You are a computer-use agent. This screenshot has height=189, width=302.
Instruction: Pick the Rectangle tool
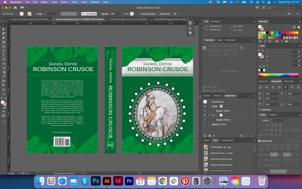tap(4, 46)
